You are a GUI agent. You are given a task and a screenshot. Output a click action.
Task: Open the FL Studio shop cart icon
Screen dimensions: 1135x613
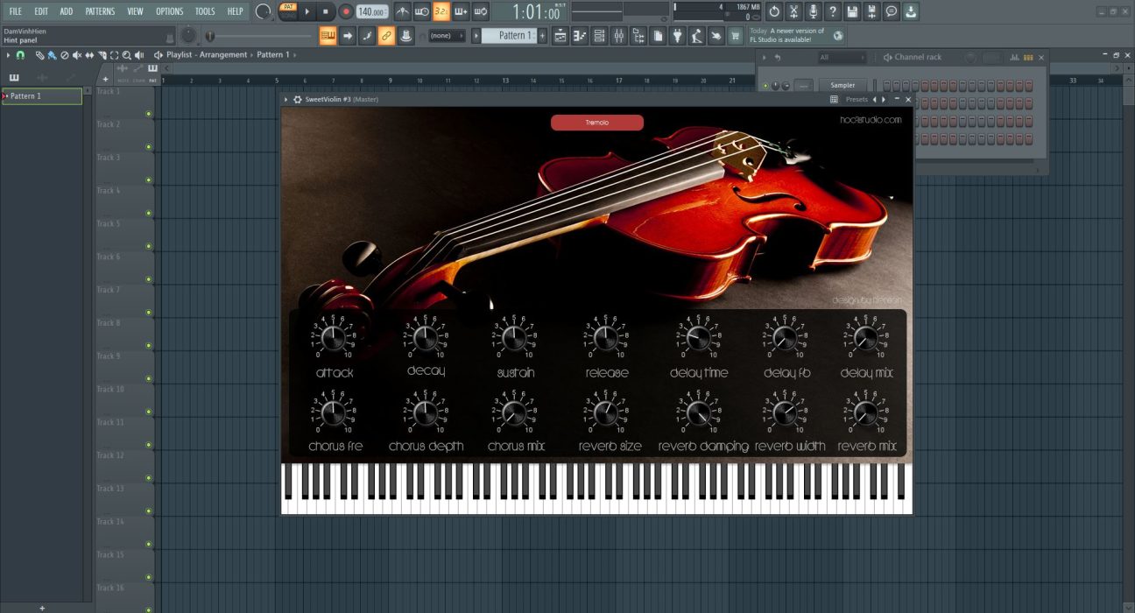click(x=733, y=35)
